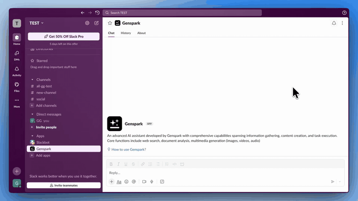The height and width of the screenshot is (201, 358).
Task: Collapse the Direct messages section
Action: coord(32,114)
